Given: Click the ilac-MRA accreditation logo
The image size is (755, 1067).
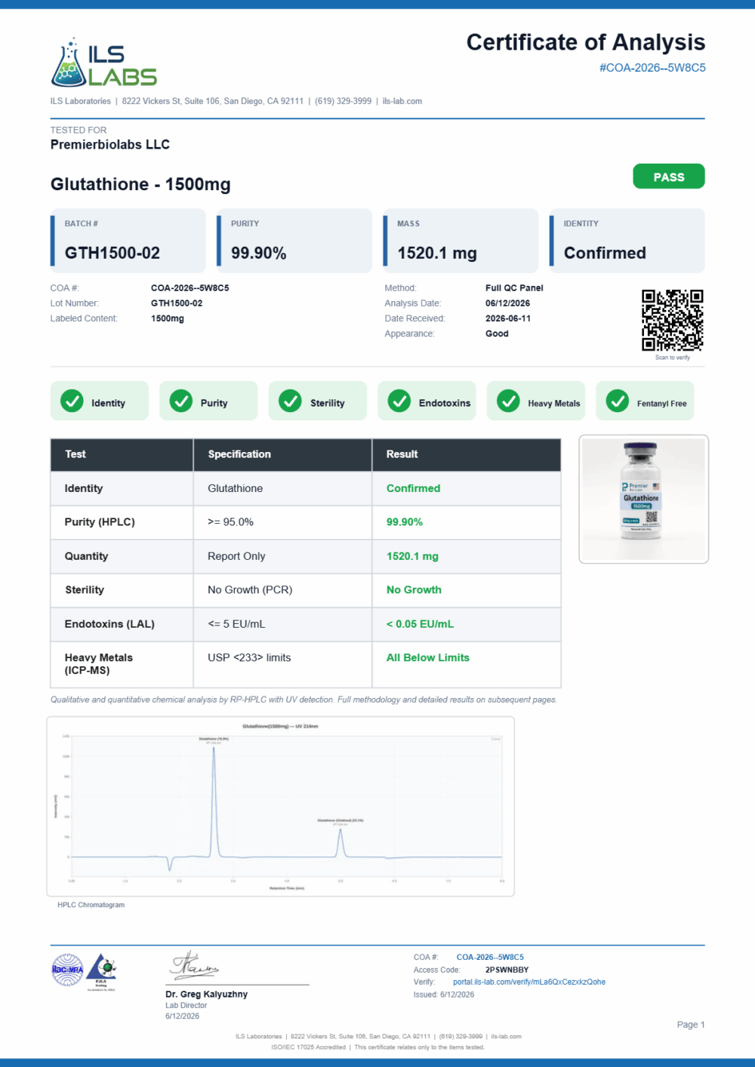Looking at the screenshot, I should click(67, 970).
